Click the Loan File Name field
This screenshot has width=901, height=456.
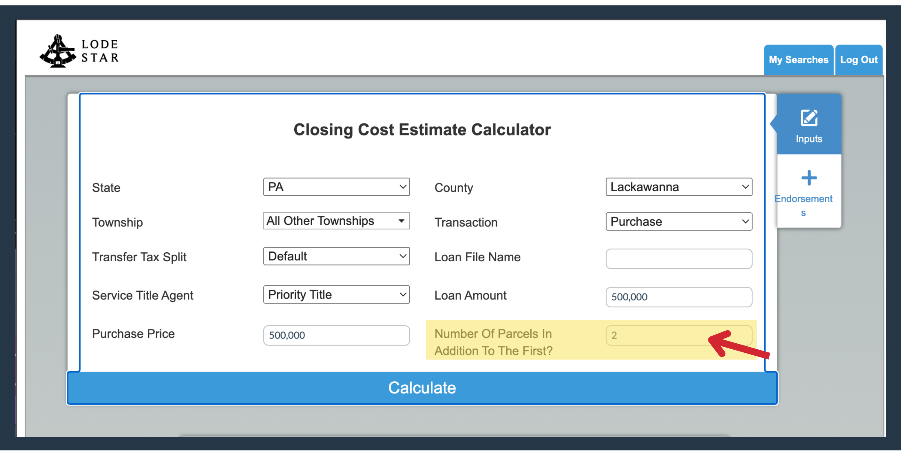[x=678, y=259]
